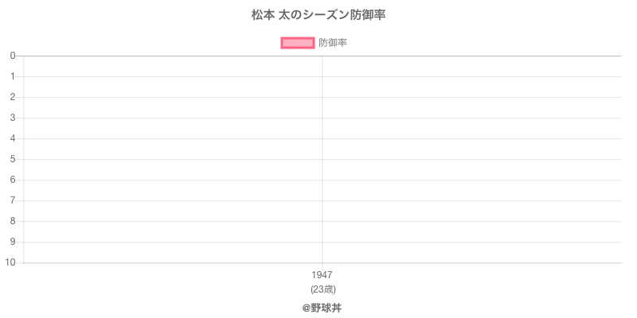Click the y-axis label 3
The height and width of the screenshot is (318, 637).
(13, 118)
